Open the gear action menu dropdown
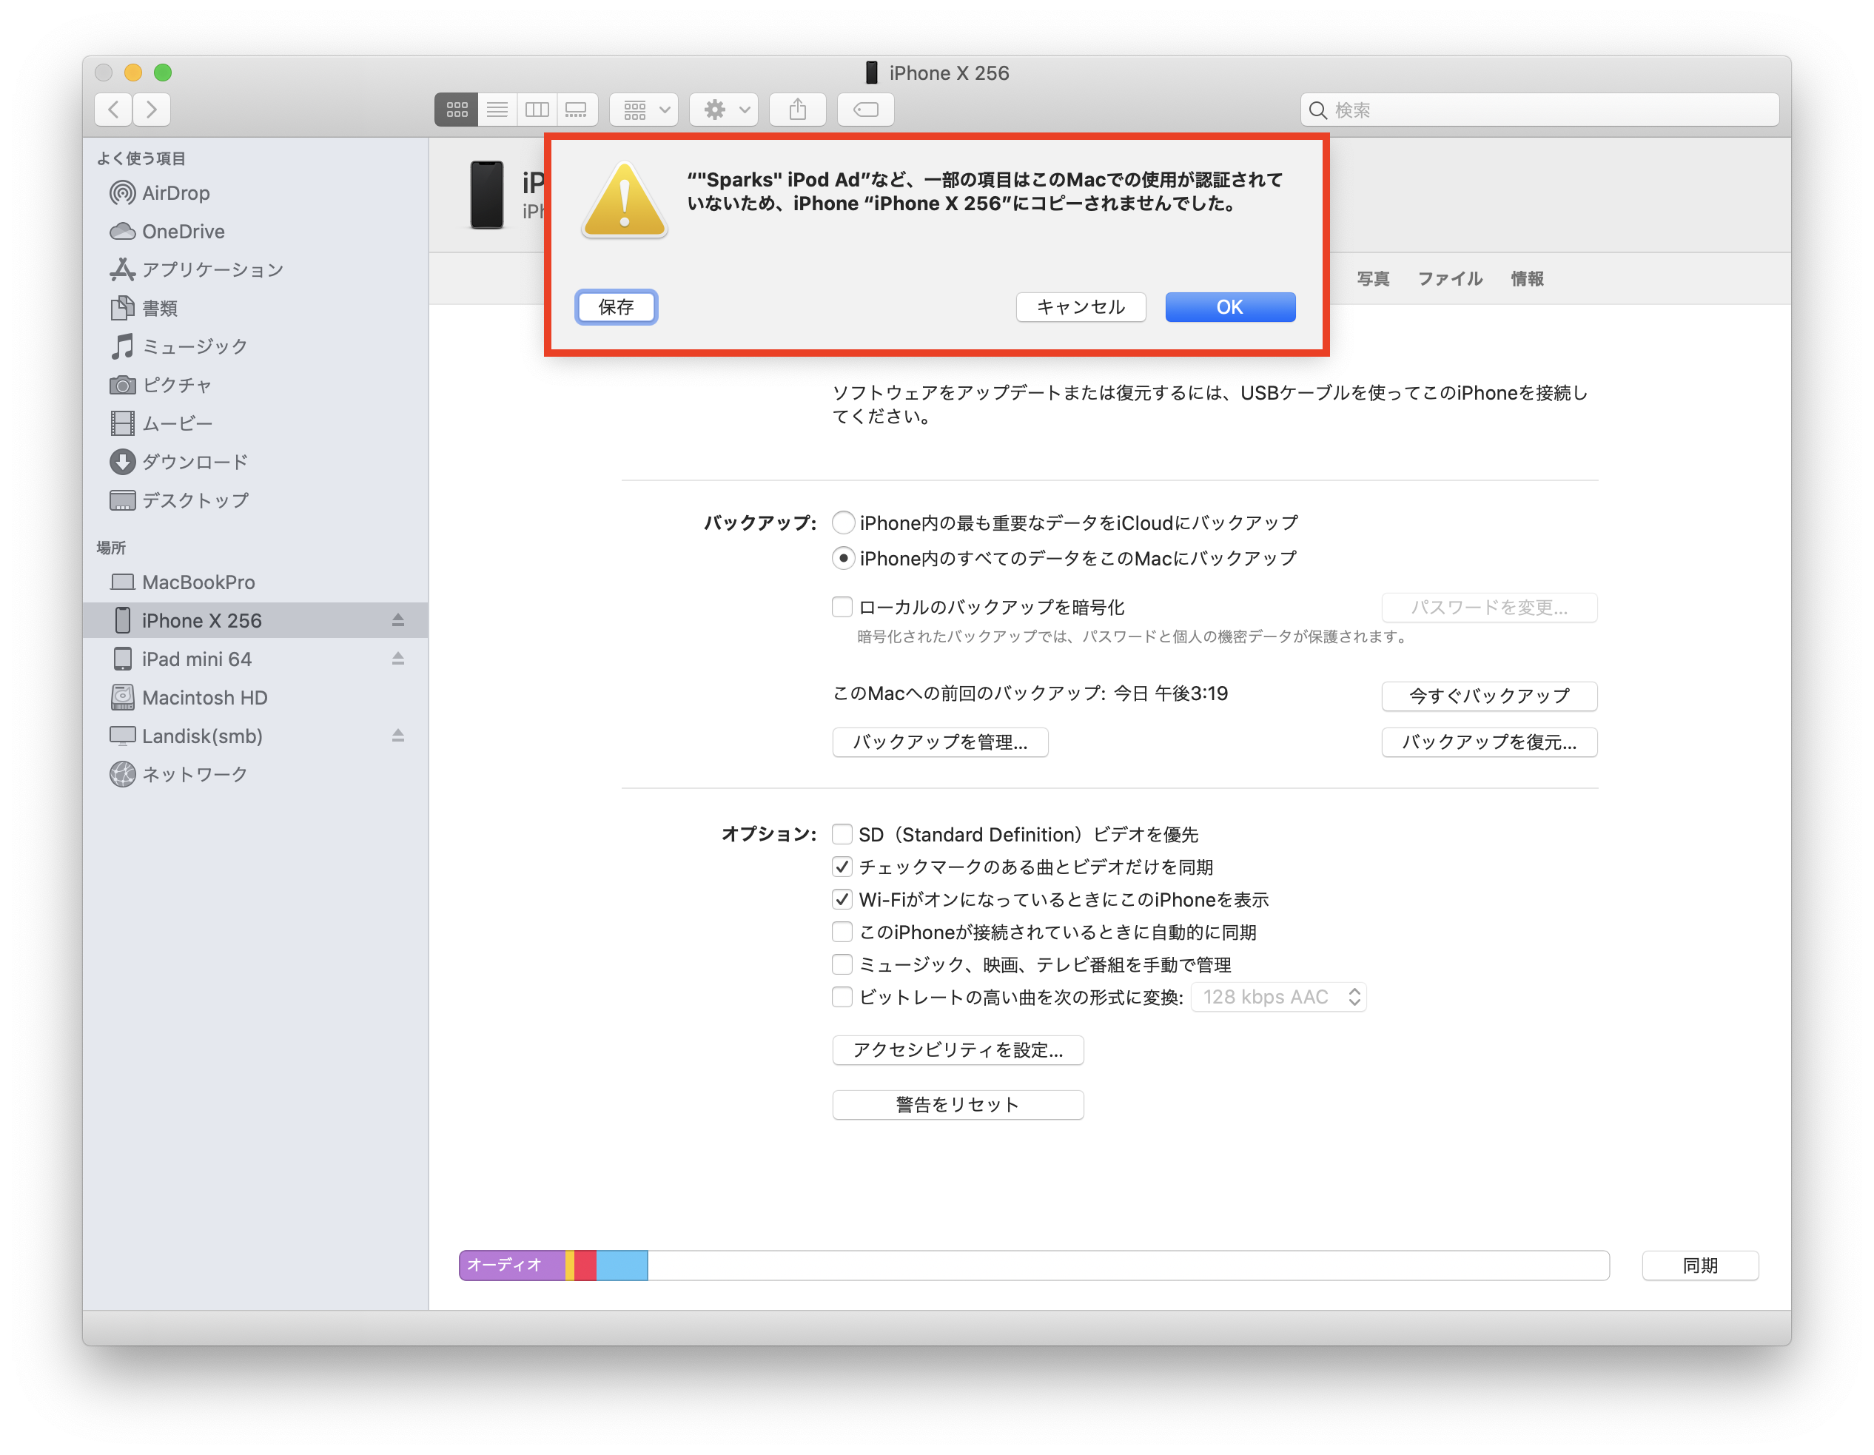Image resolution: width=1874 pixels, height=1455 pixels. coord(724,110)
